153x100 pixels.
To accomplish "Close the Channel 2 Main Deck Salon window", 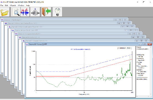I will pyautogui.click(x=128, y=23).
